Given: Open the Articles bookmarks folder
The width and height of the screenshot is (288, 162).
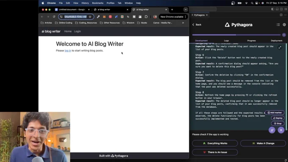Looking at the screenshot, I should [46, 23].
